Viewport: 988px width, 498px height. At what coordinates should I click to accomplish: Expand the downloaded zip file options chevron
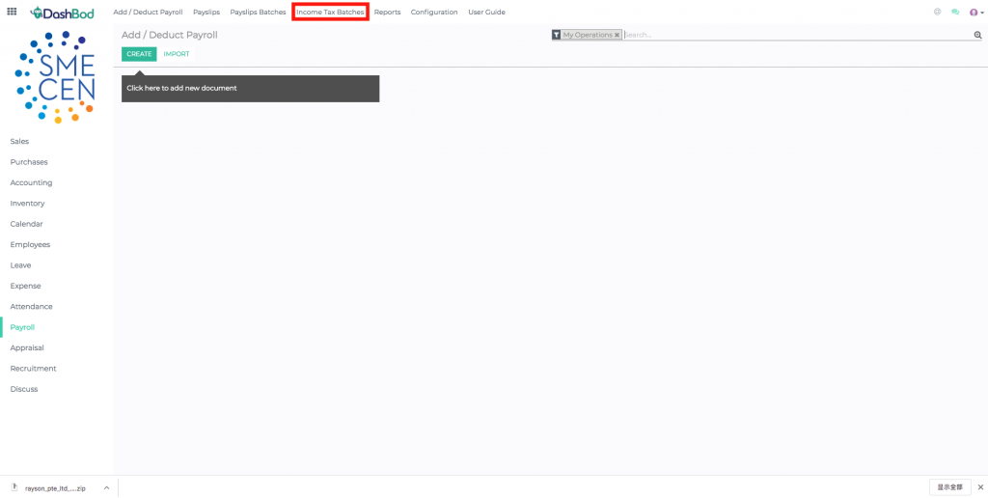point(106,487)
